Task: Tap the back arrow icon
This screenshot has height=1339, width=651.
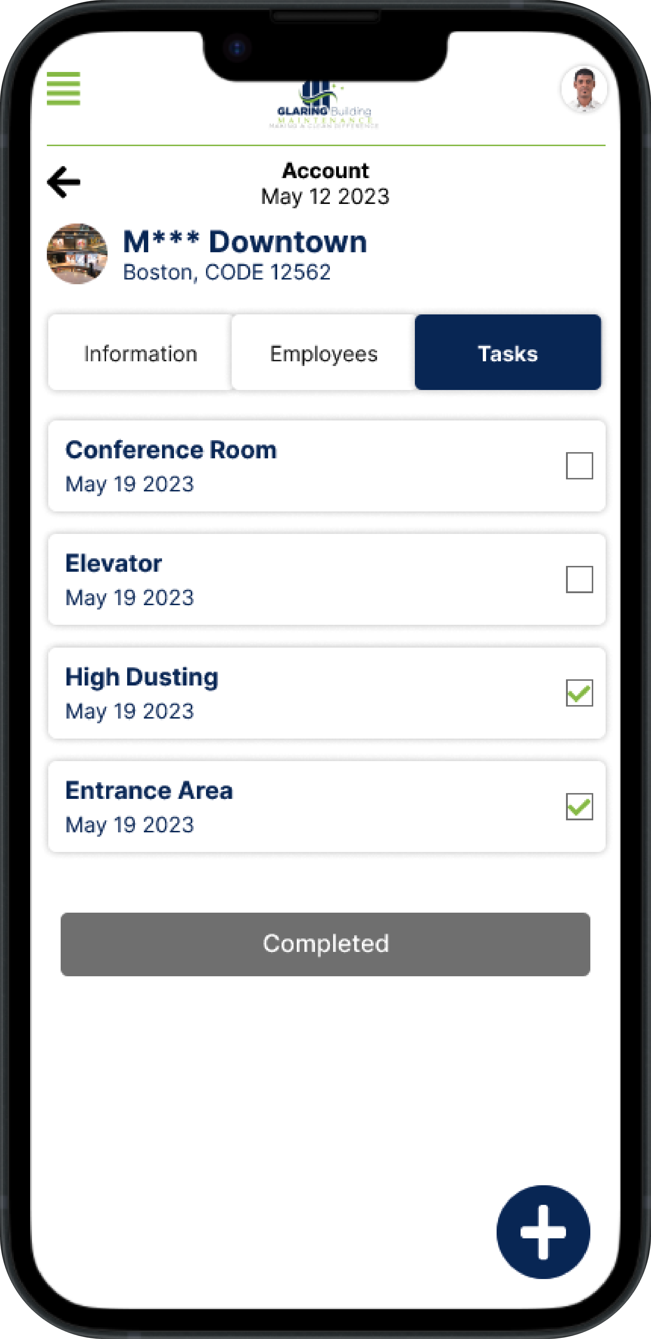Action: click(64, 182)
